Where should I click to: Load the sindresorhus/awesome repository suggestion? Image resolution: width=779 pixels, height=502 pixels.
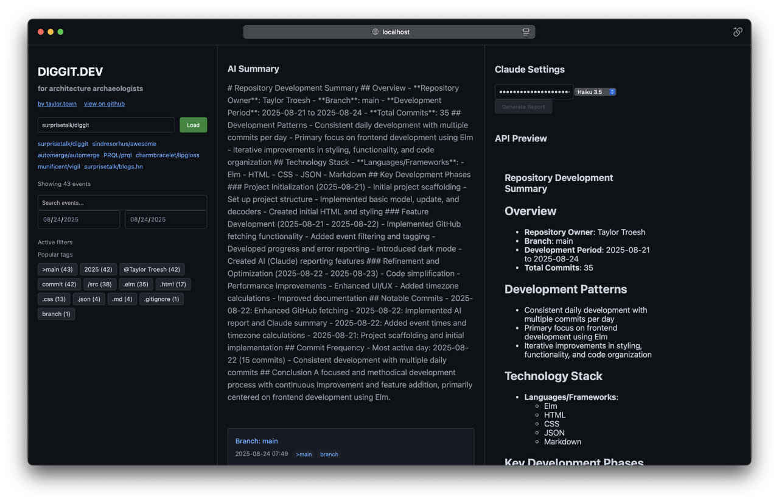click(124, 144)
